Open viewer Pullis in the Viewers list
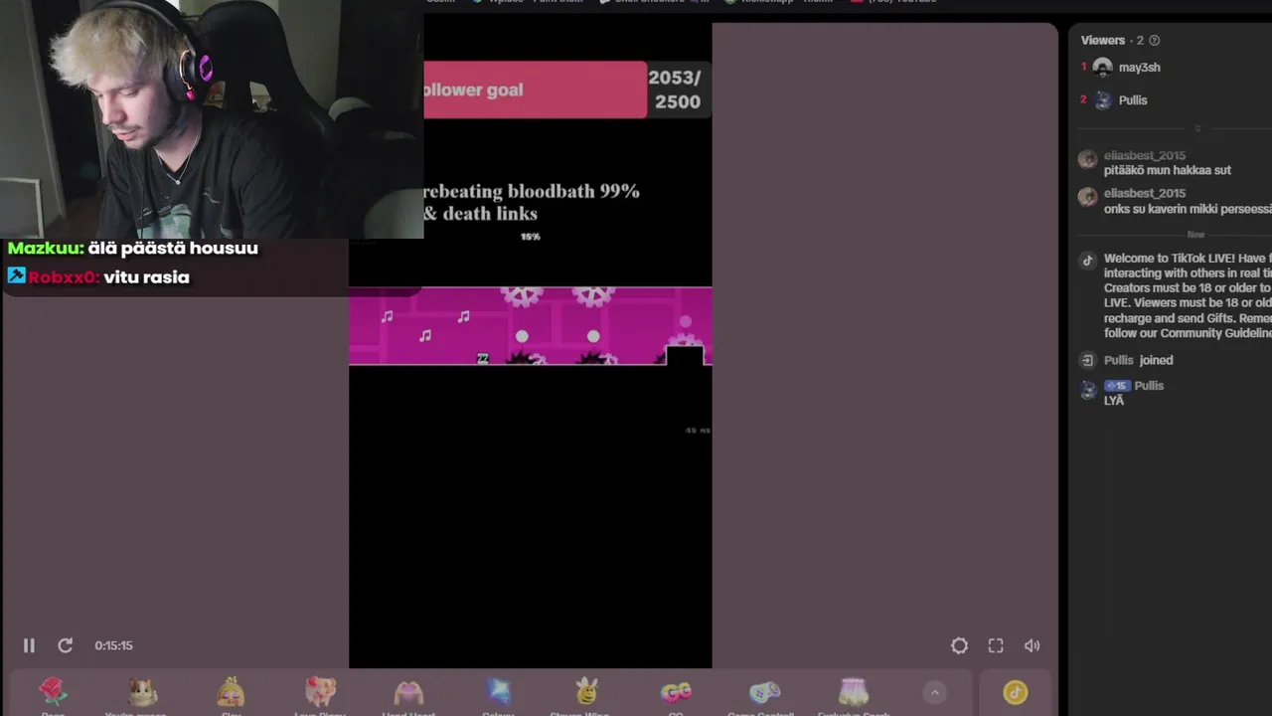This screenshot has width=1272, height=716. (x=1133, y=100)
